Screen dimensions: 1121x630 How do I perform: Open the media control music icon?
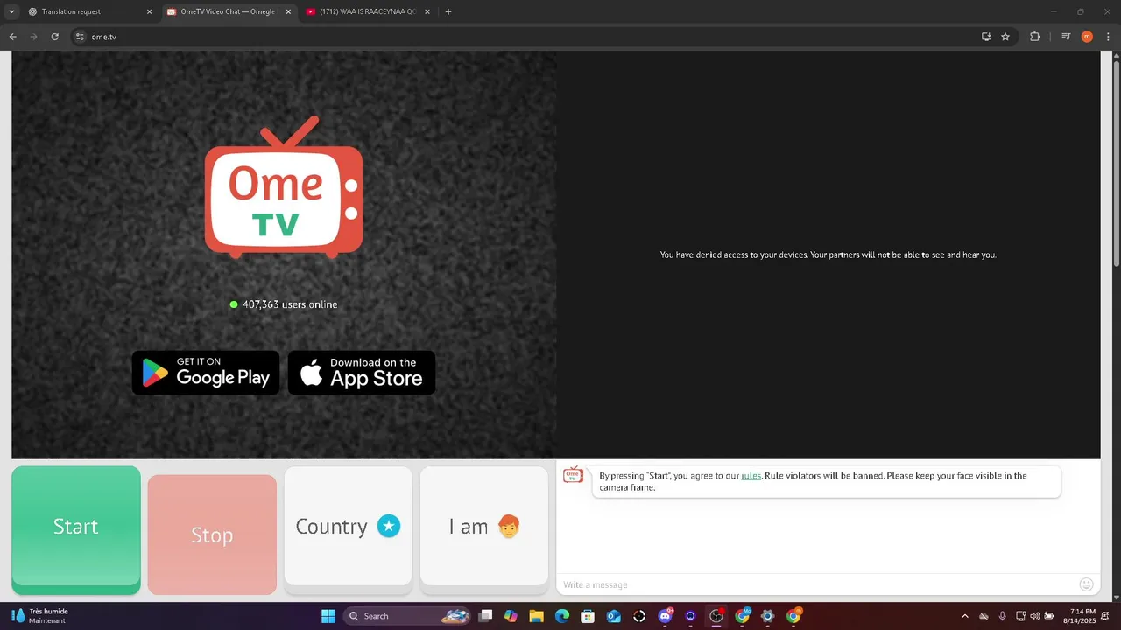pos(1066,37)
